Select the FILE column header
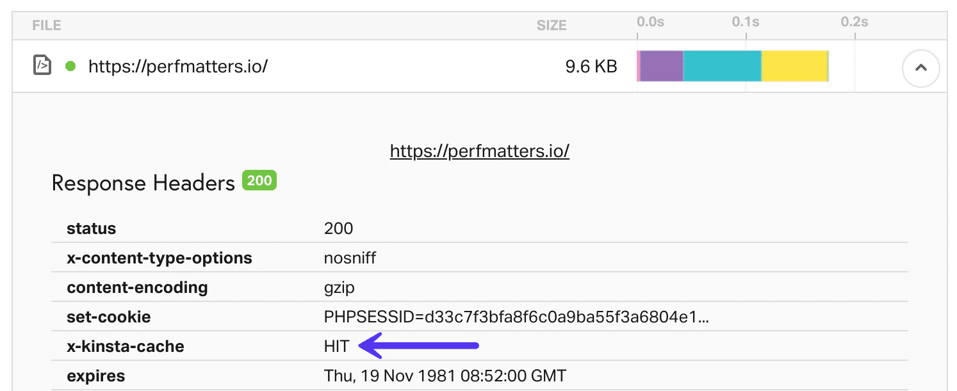 point(45,25)
